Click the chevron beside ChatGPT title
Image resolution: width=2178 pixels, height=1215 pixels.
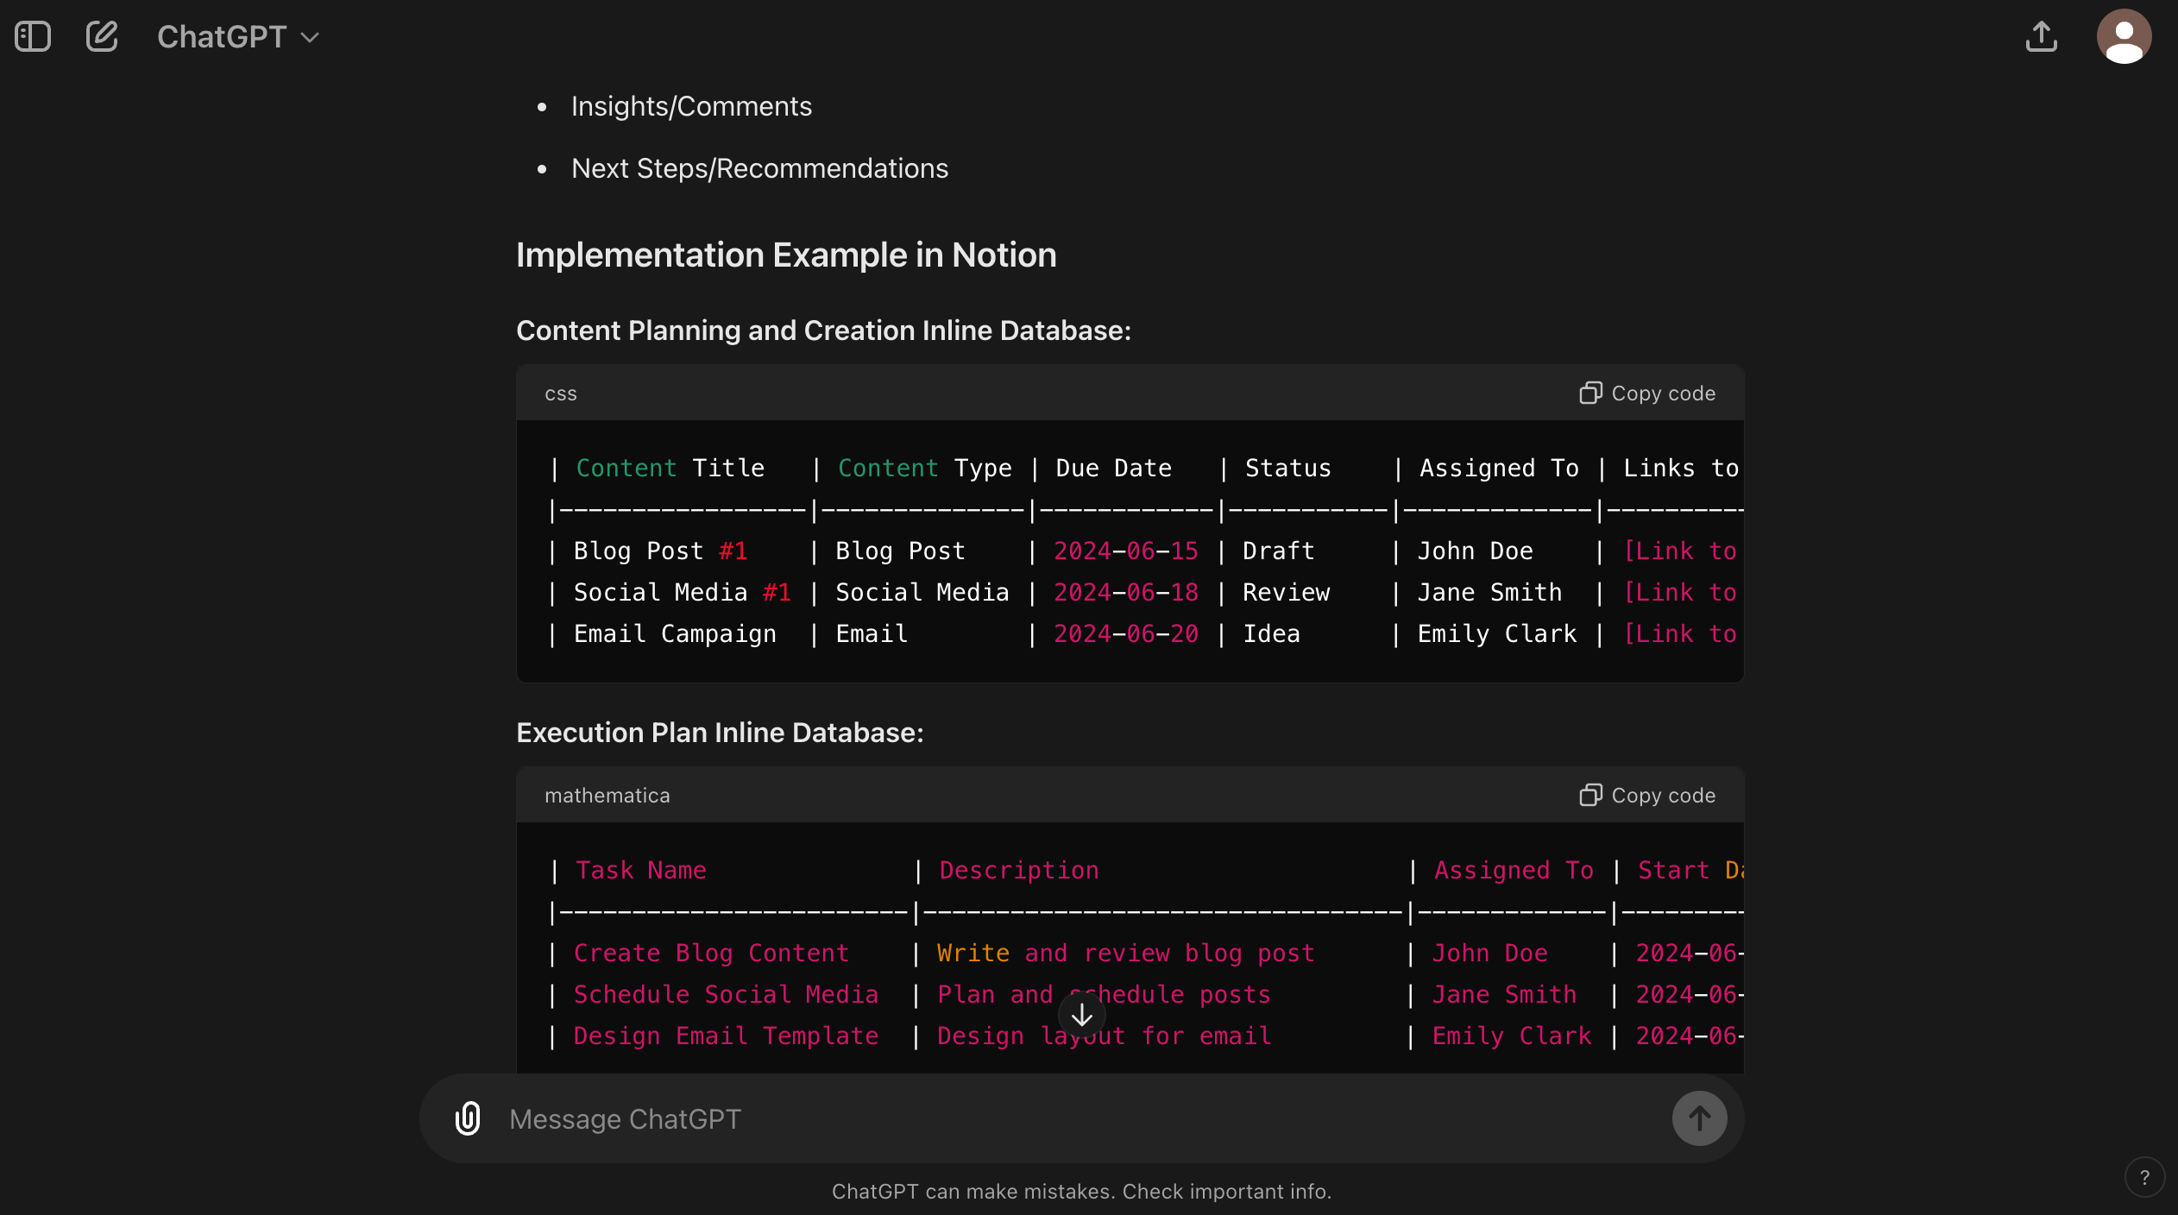(x=310, y=38)
